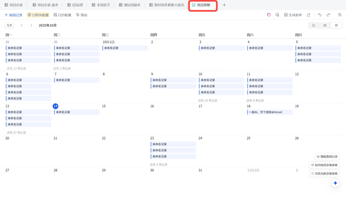The image size is (346, 198).
Task: Switch calendar to 日 day view
Action: 314,25
